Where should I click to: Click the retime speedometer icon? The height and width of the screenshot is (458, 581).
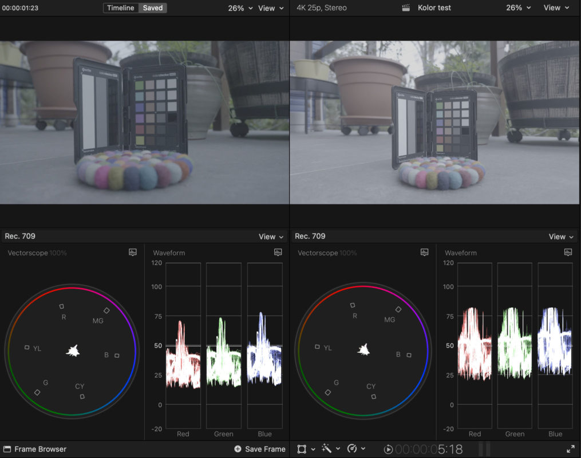pyautogui.click(x=351, y=449)
